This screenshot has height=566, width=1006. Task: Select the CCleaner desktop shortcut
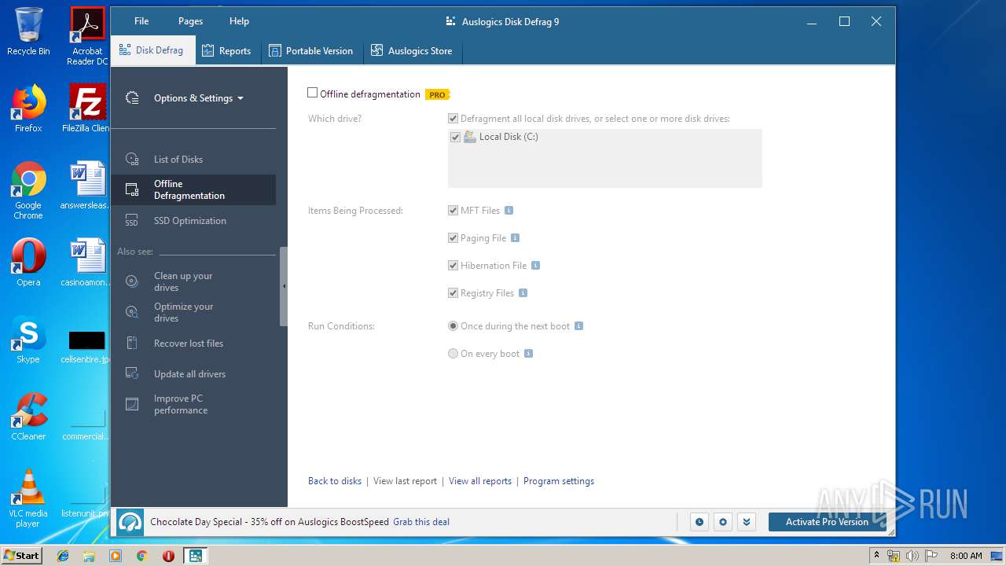tap(28, 417)
